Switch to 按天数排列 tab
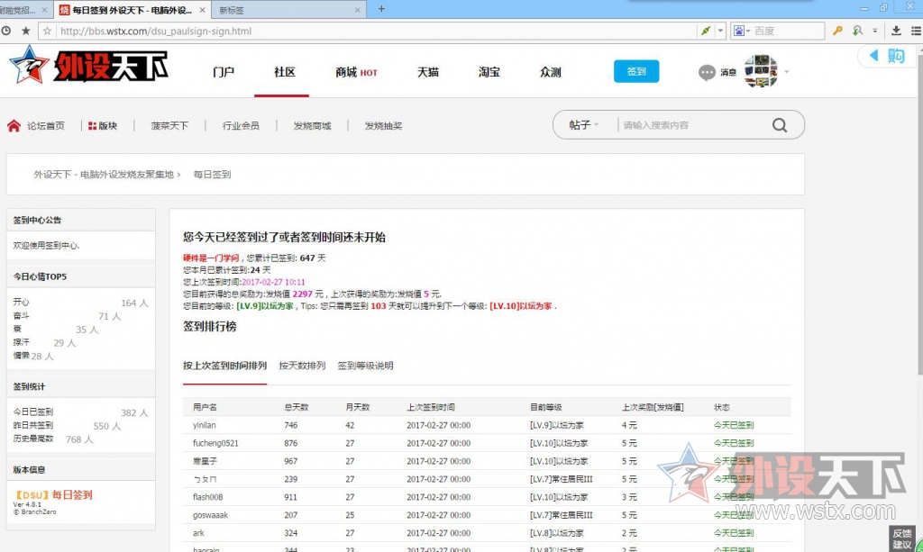 (x=302, y=366)
